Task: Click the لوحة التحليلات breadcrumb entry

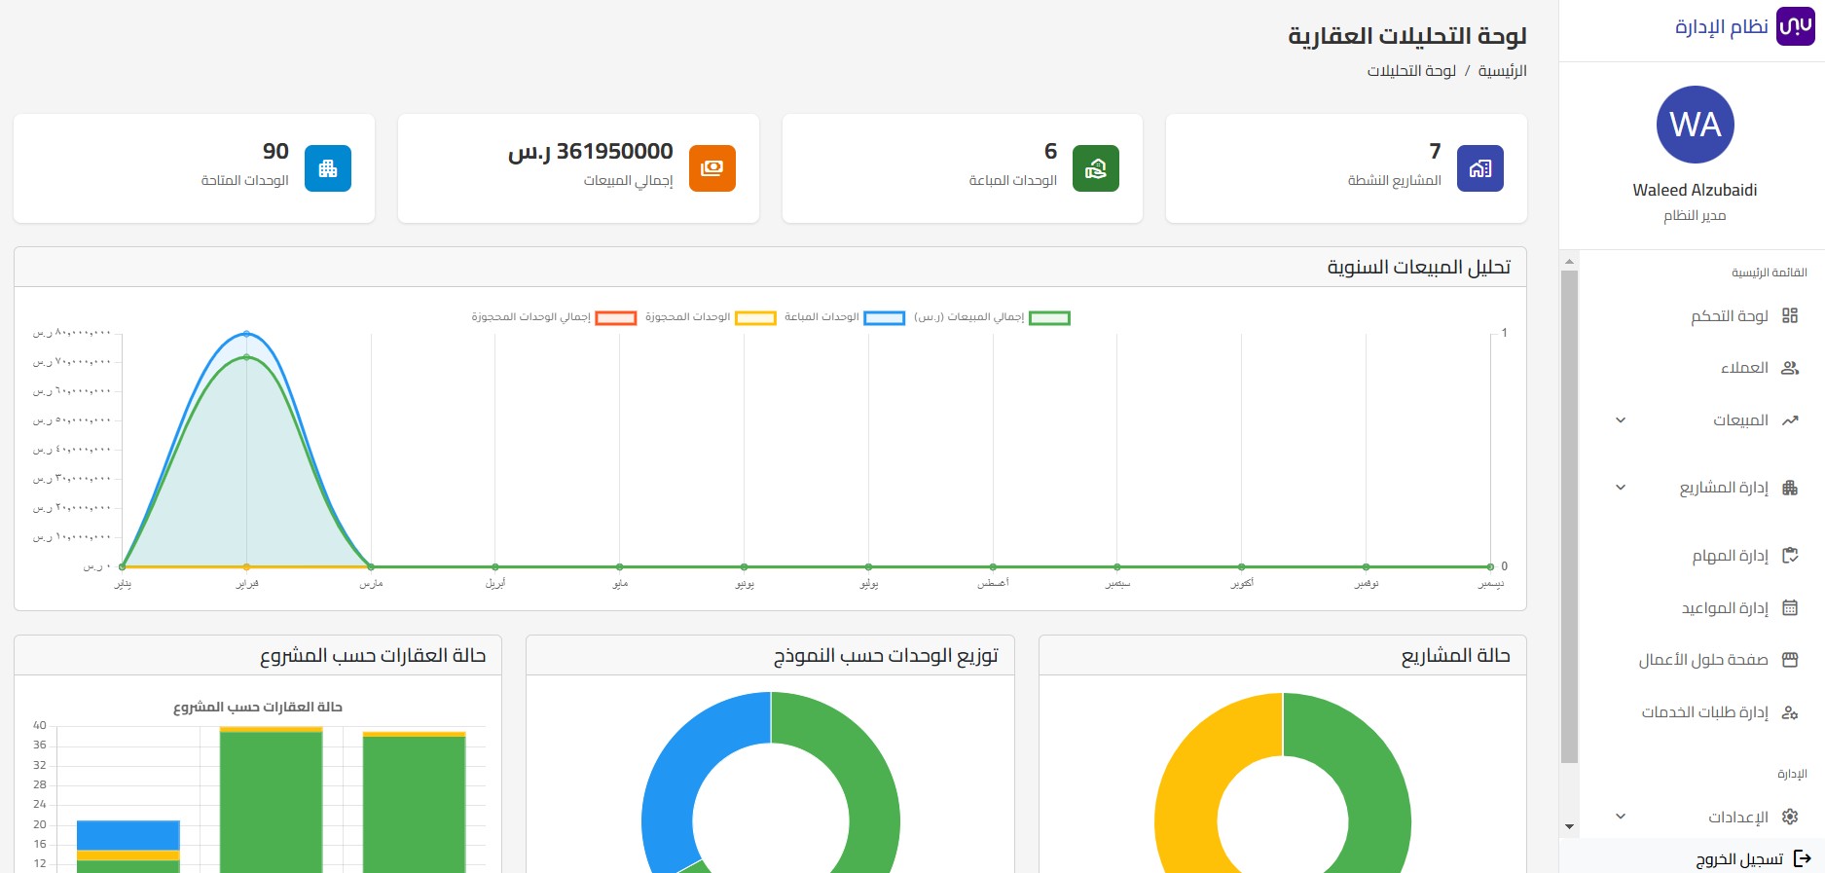Action: pos(1411,71)
